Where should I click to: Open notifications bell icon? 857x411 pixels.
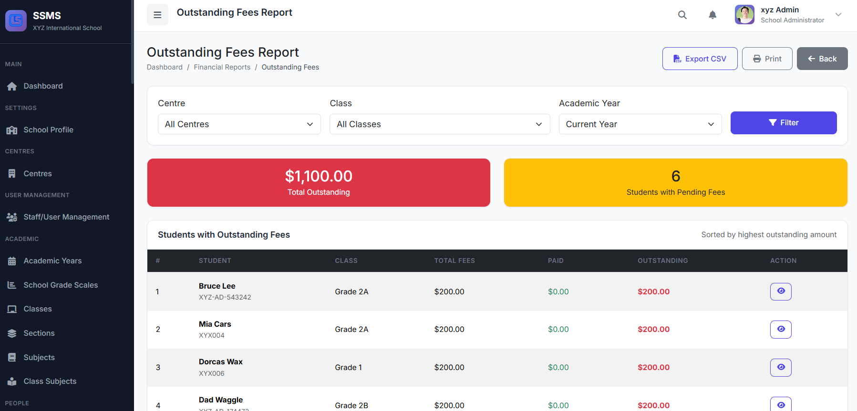[x=712, y=15]
